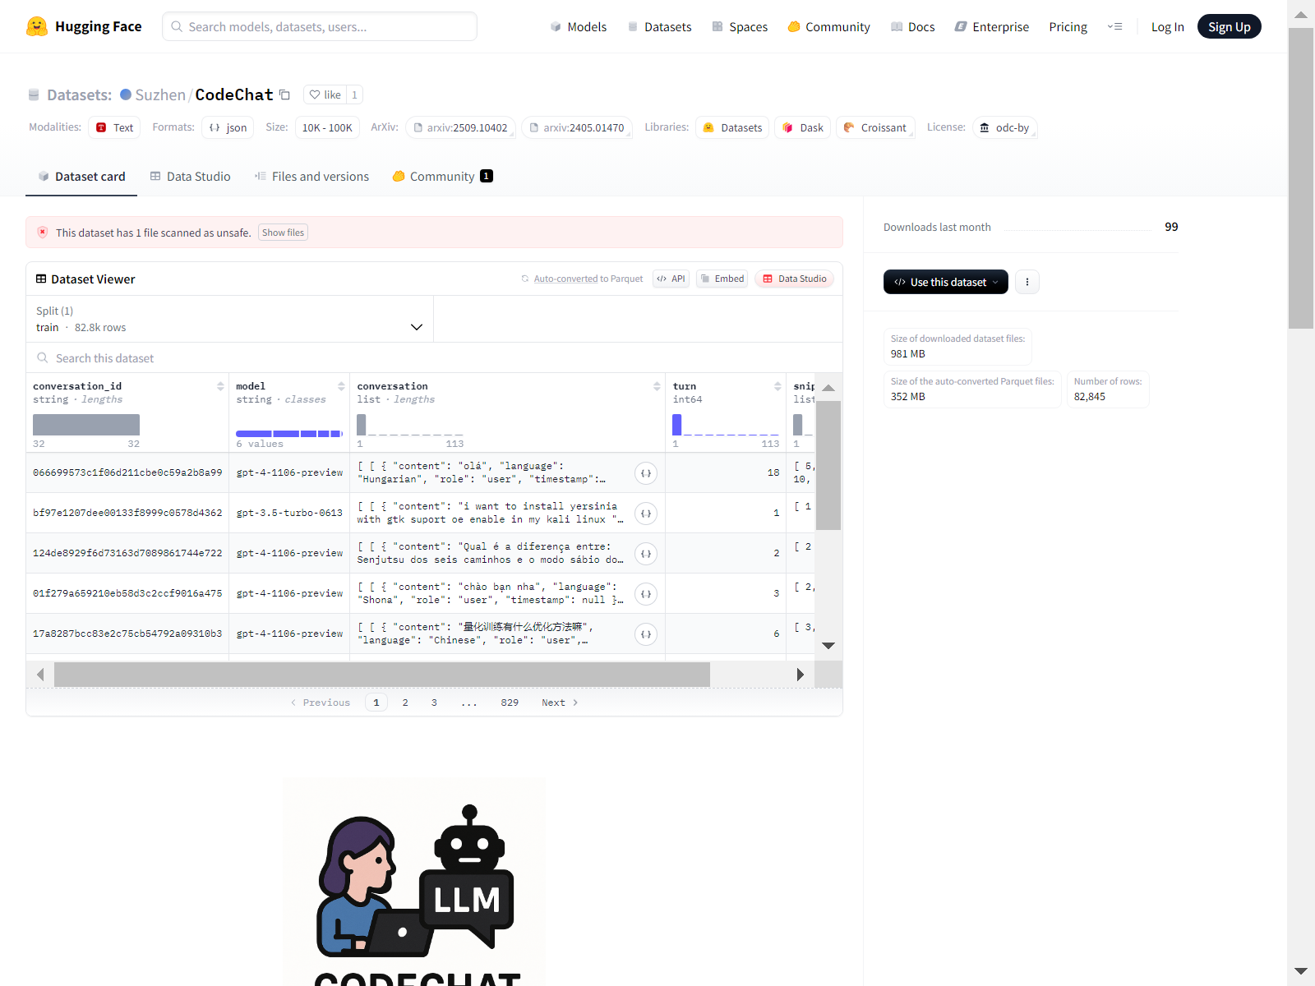This screenshot has width=1315, height=986.
Task: Switch to the Dataset card tab
Action: tap(81, 177)
